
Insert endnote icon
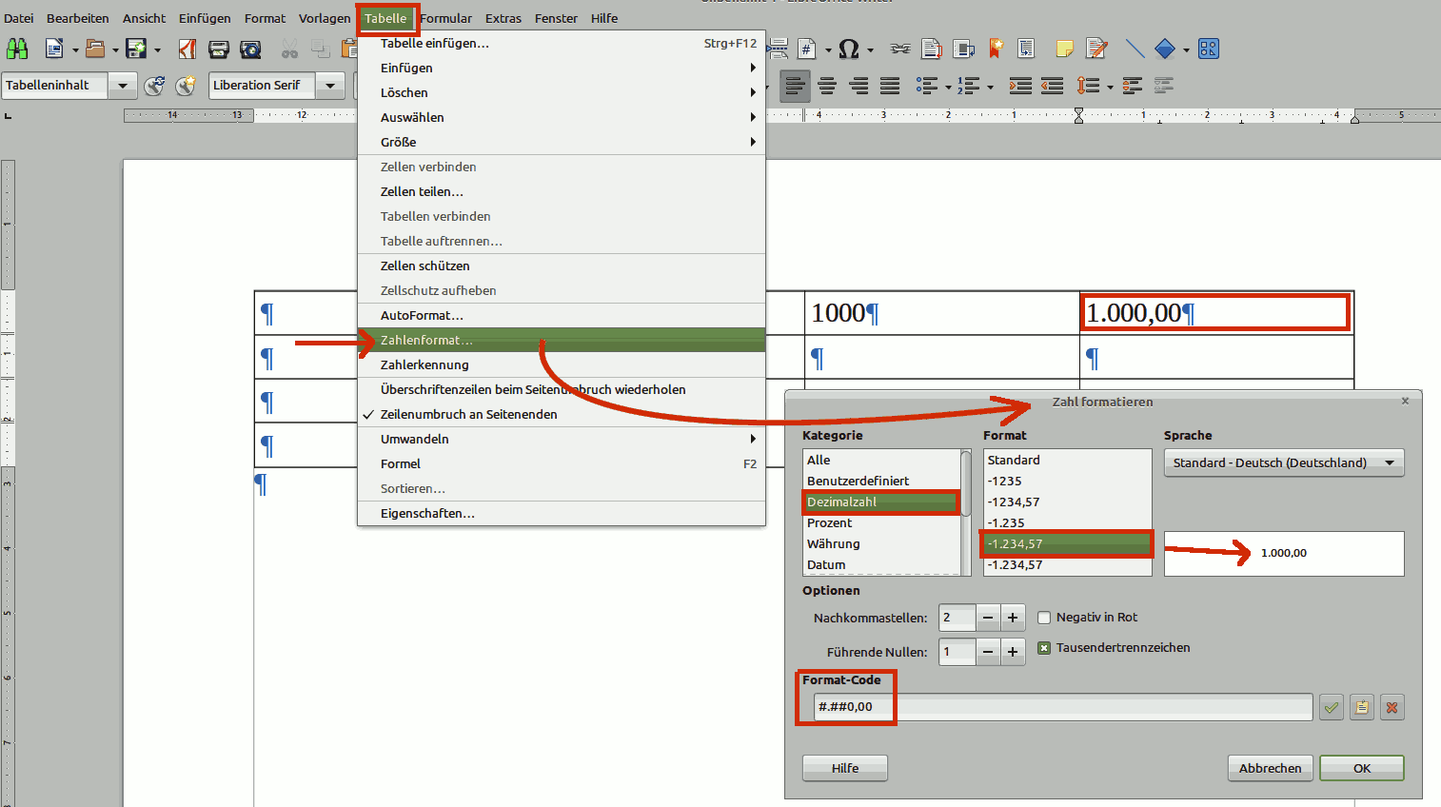click(963, 49)
